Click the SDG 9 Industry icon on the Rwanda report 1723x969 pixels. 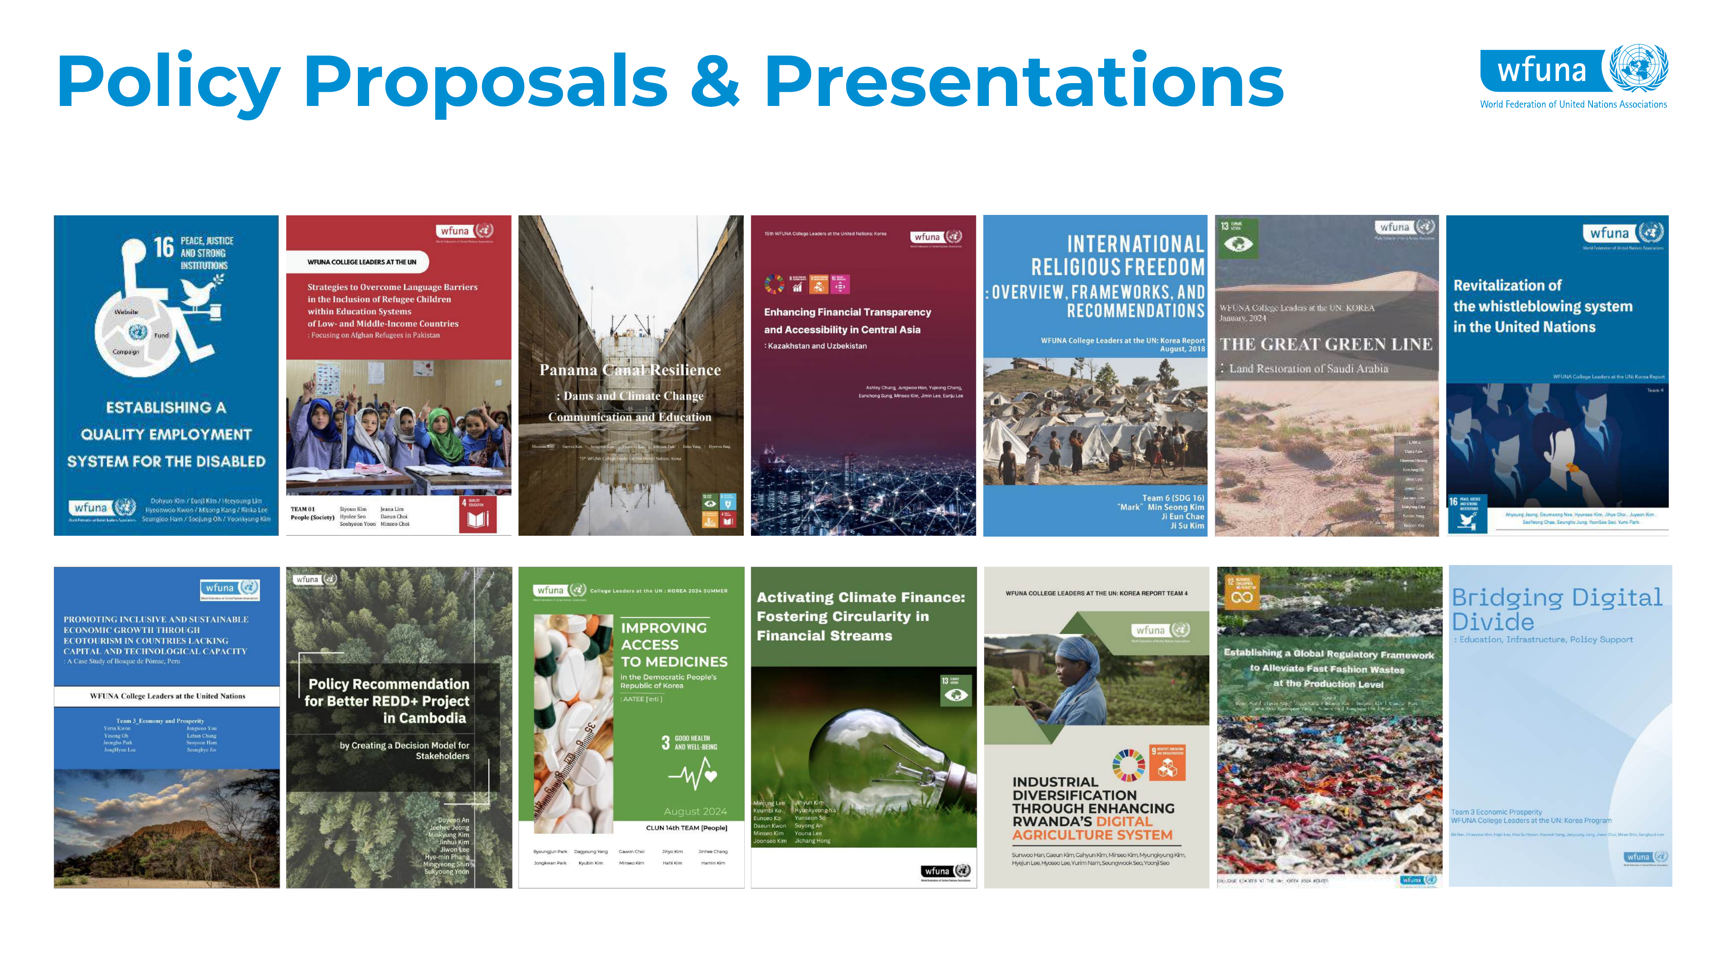1167,763
